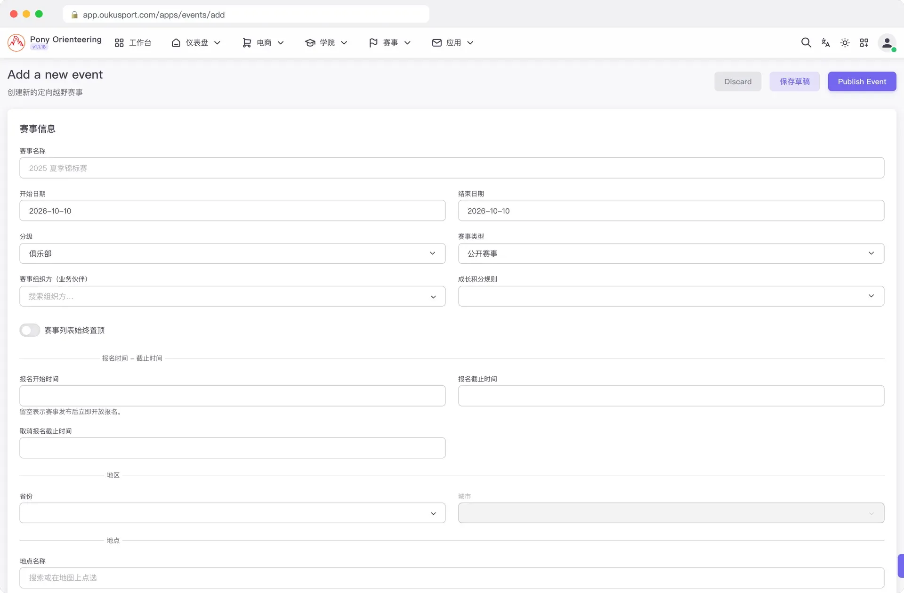Open the 赛事 menu in navbar
The height and width of the screenshot is (593, 904).
click(390, 43)
